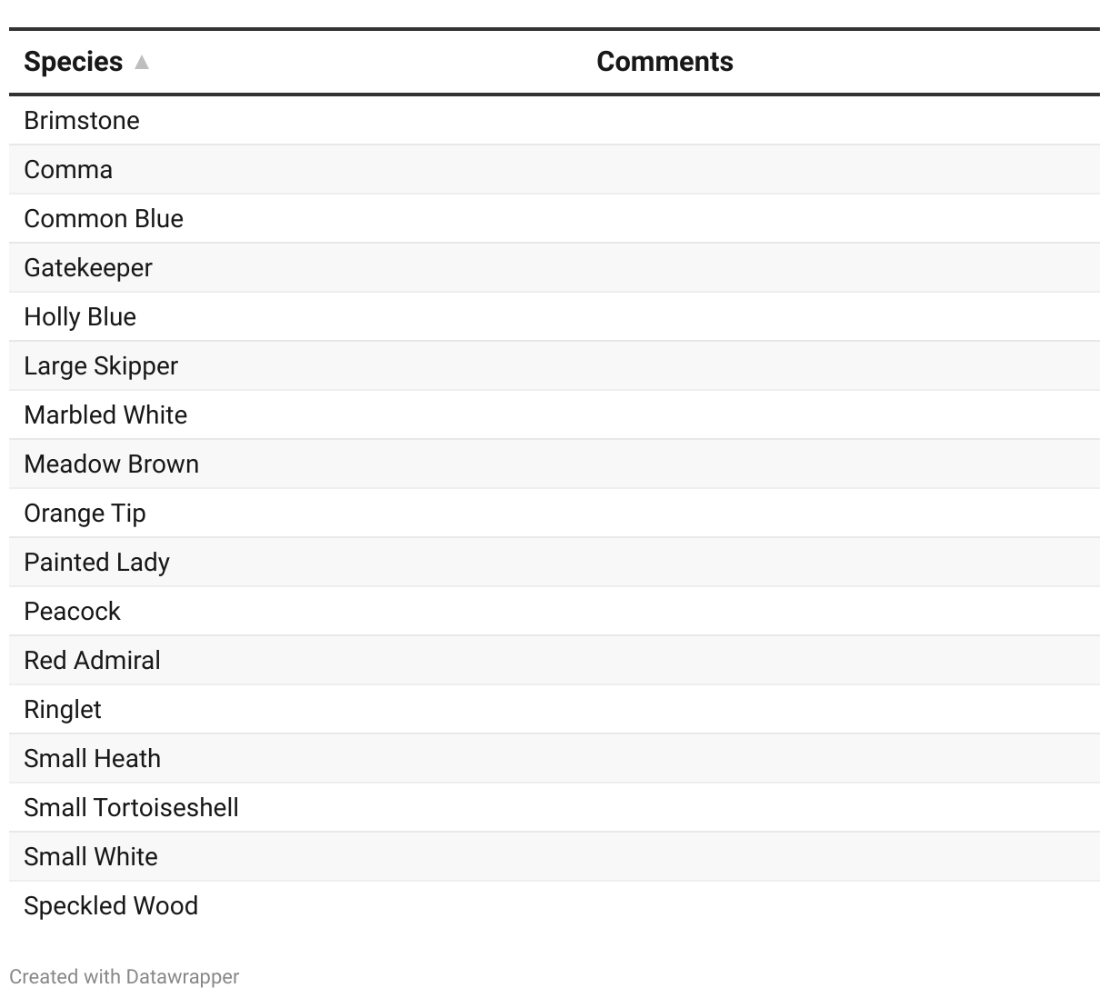Screen dimensions: 1109x998
Task: Open the Created with Datawrapper link
Action: (125, 977)
